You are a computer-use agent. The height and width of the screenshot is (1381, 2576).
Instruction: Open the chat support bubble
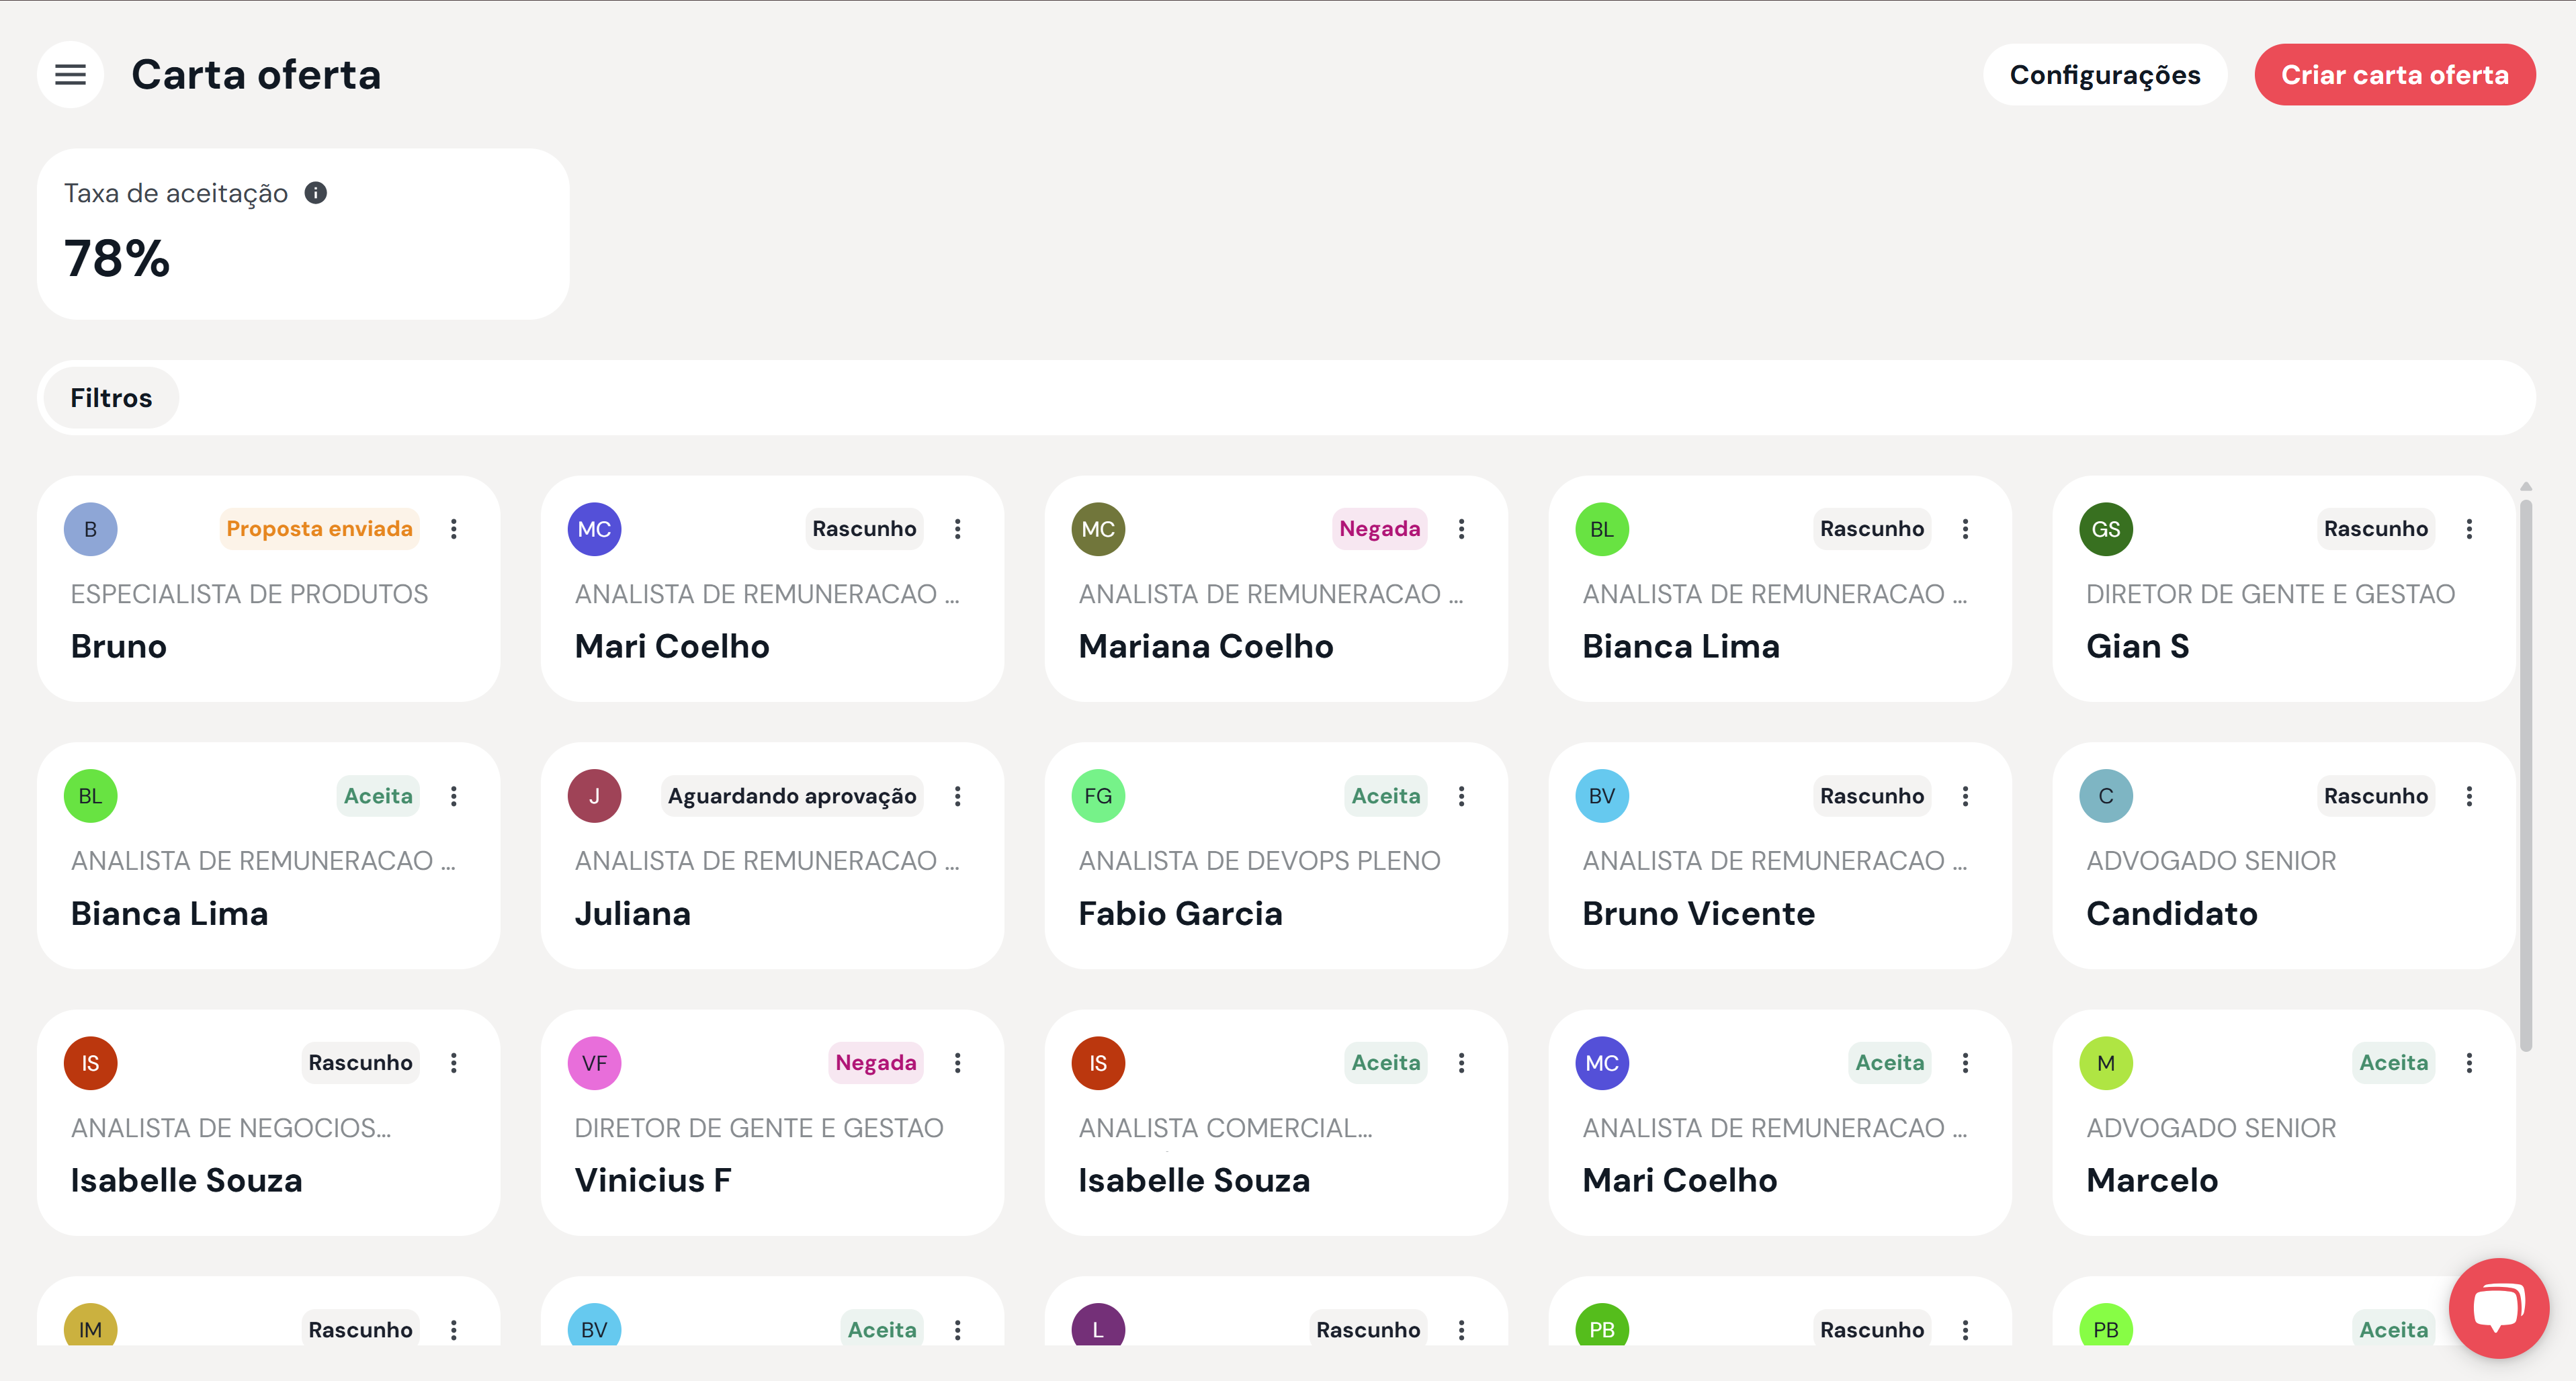coord(2498,1307)
